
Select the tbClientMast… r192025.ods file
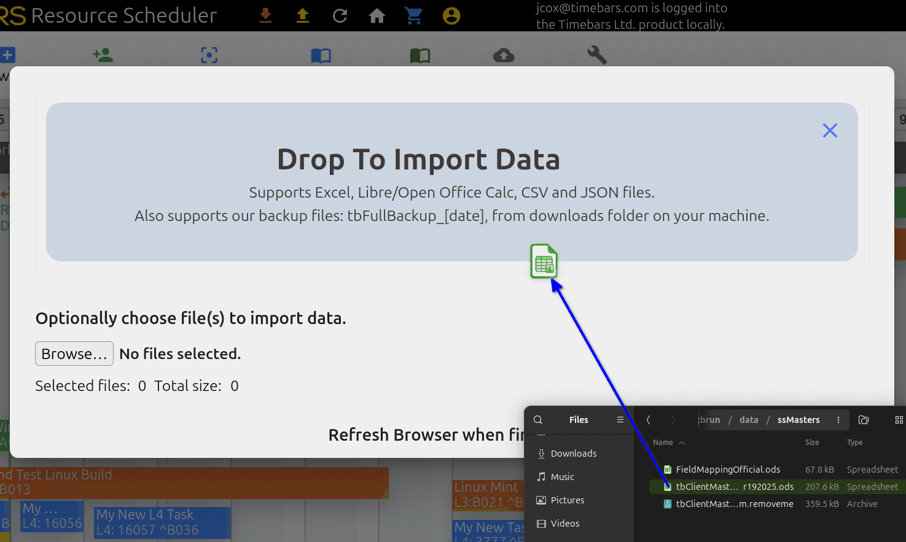pyautogui.click(x=778, y=487)
